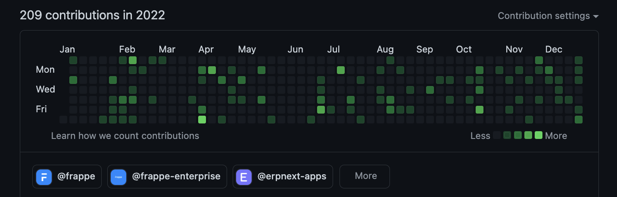
Task: Click the Mar month label
Action: coord(167,49)
